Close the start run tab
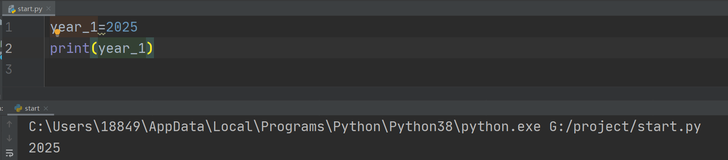This screenshot has height=160, width=728. [x=46, y=108]
